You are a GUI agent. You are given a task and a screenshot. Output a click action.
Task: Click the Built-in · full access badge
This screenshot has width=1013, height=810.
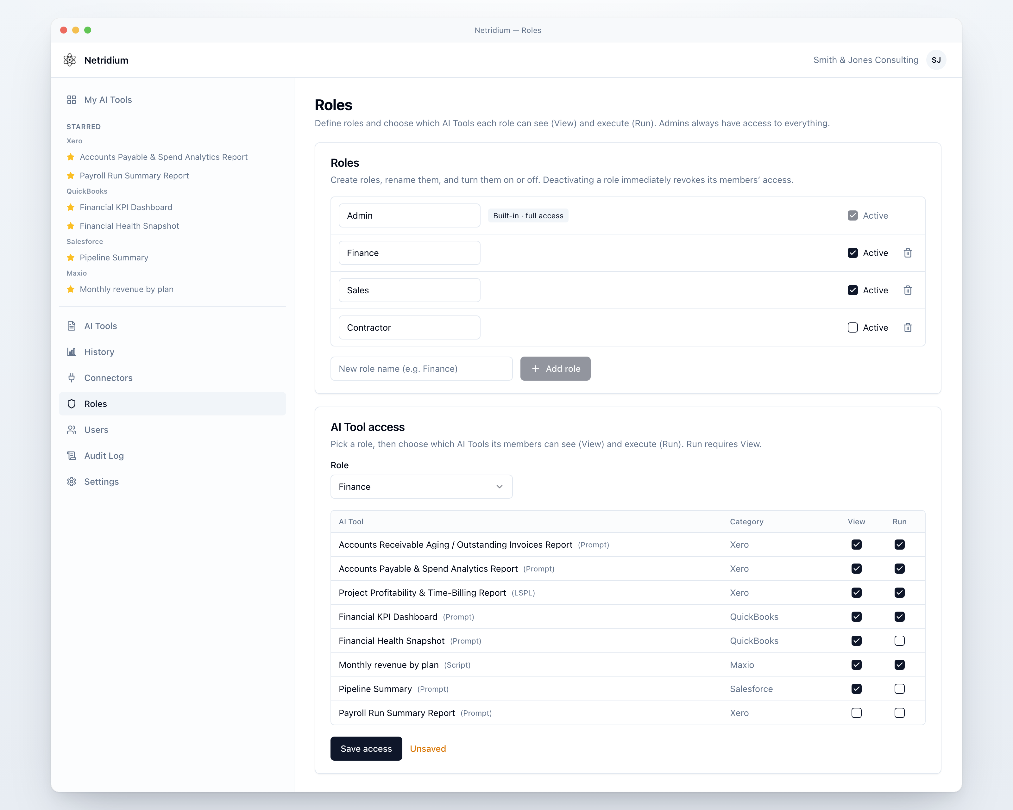tap(528, 215)
